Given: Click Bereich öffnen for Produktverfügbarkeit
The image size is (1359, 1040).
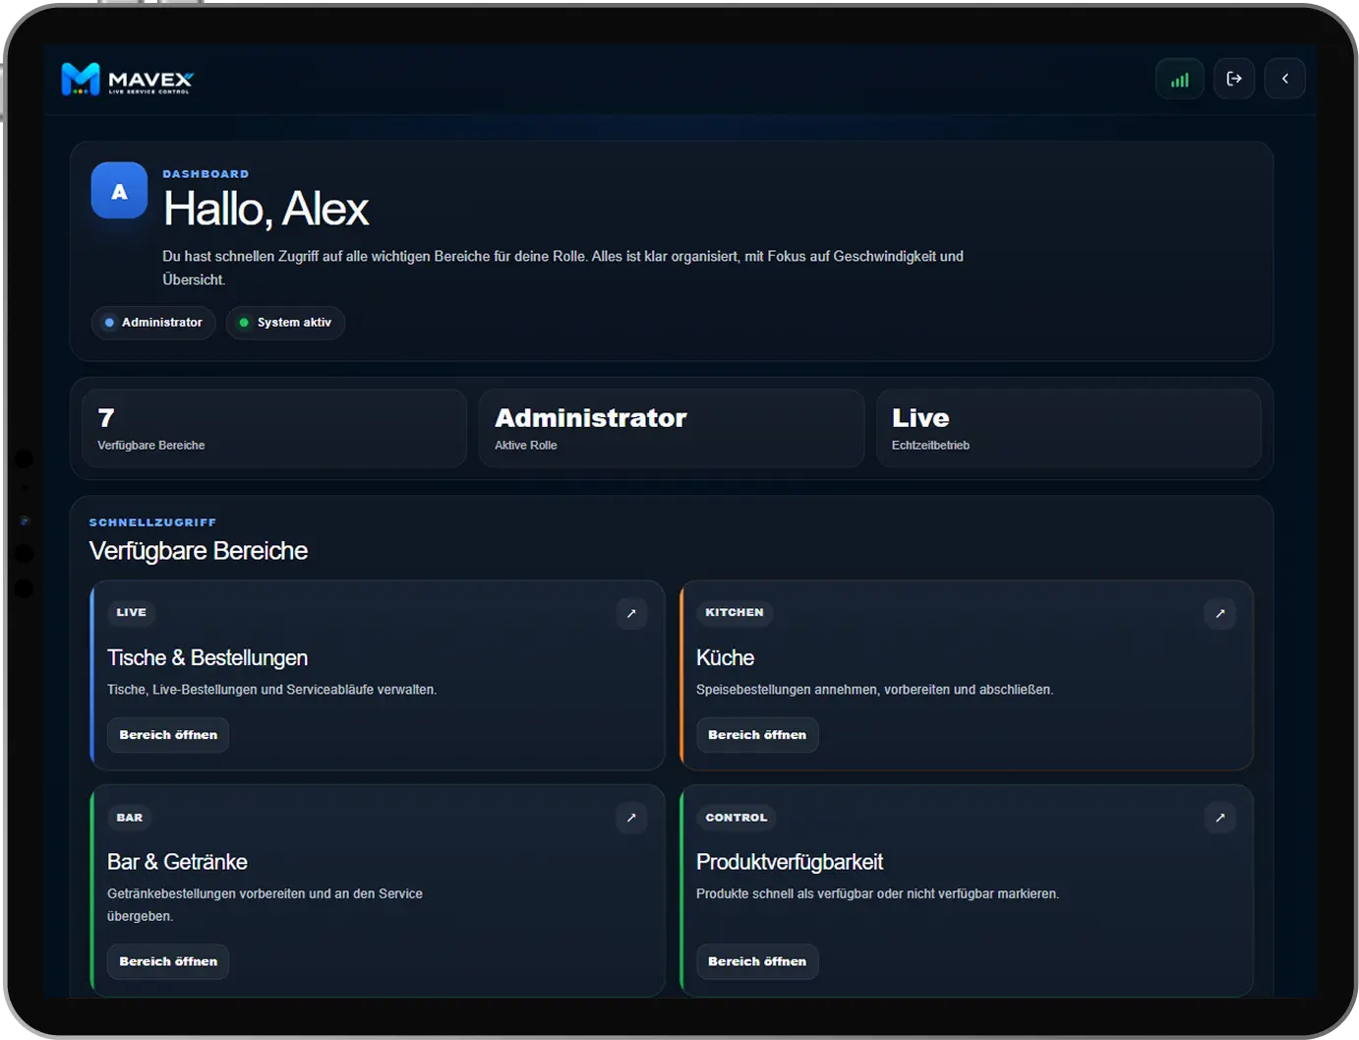Looking at the screenshot, I should 757,961.
